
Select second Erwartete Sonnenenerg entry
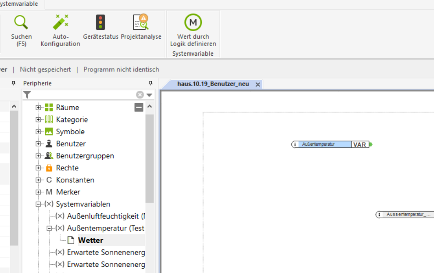point(106,264)
